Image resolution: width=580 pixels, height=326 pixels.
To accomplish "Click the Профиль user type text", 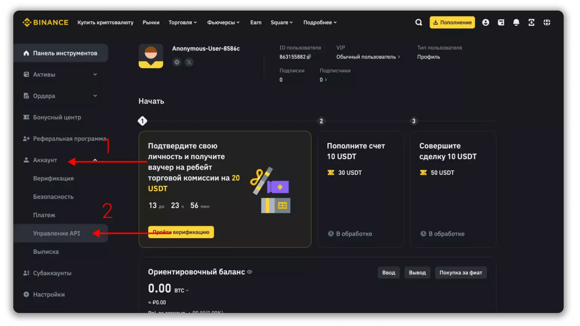I will 429,57.
